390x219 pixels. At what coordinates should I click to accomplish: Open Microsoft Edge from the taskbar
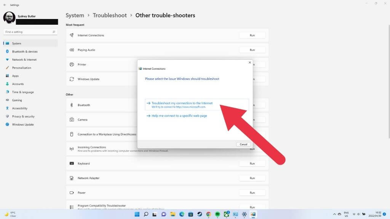tap(182, 214)
